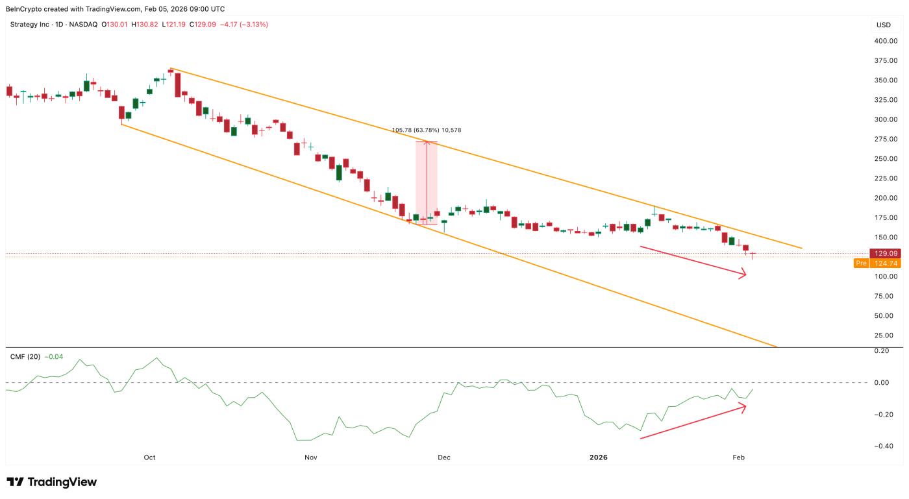
Task: Click the Feb date label on time axis
Action: tap(738, 457)
